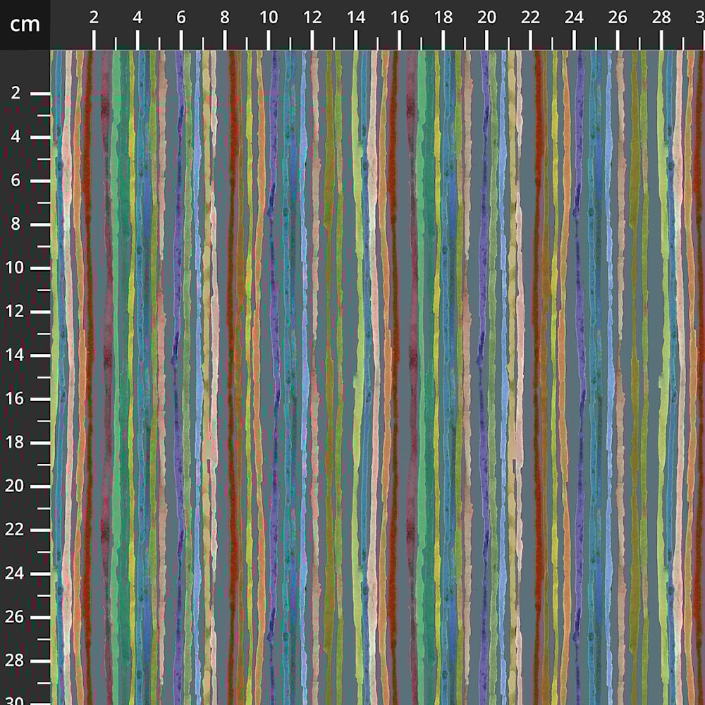Click the 10 label on horizontal ruler
The width and height of the screenshot is (705, 705).
point(269,18)
